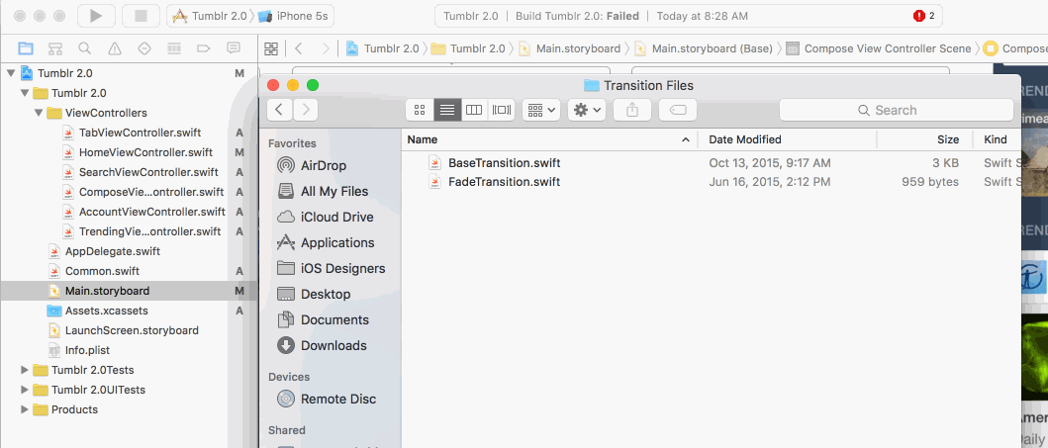The height and width of the screenshot is (448, 1048).
Task: Open the Issue navigator in Xcode
Action: (x=115, y=48)
